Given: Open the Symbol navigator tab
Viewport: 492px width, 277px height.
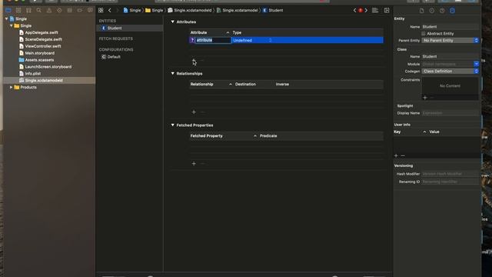Looking at the screenshot, I should 28,10.
